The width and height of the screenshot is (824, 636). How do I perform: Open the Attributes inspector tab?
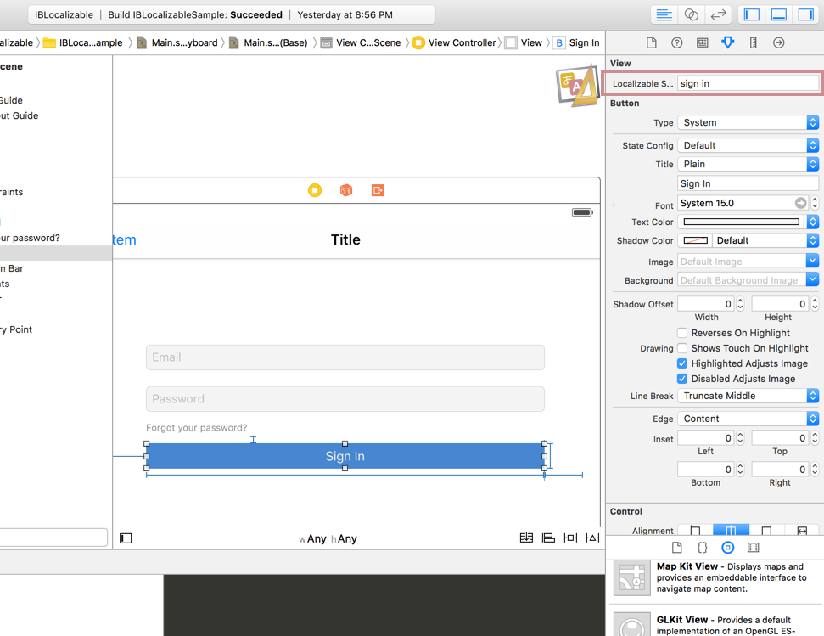pyautogui.click(x=728, y=42)
